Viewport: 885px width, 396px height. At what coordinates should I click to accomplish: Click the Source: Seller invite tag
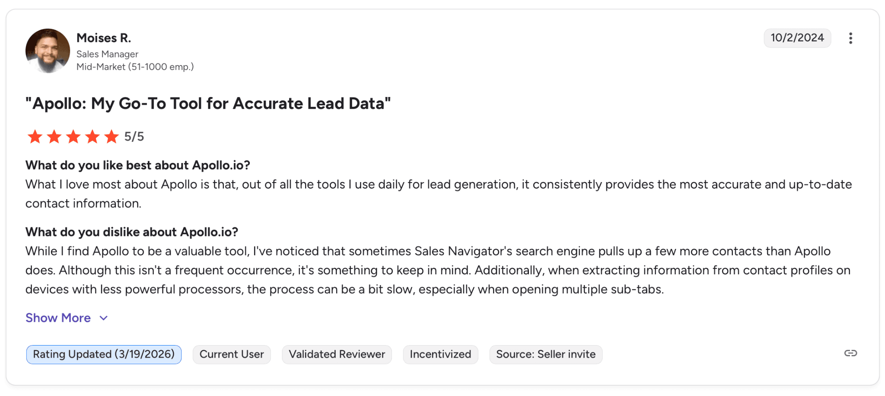pos(546,355)
